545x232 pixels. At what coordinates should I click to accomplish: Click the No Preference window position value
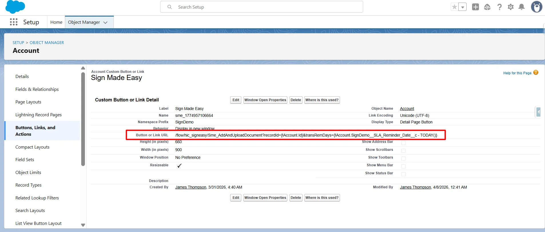pos(188,157)
